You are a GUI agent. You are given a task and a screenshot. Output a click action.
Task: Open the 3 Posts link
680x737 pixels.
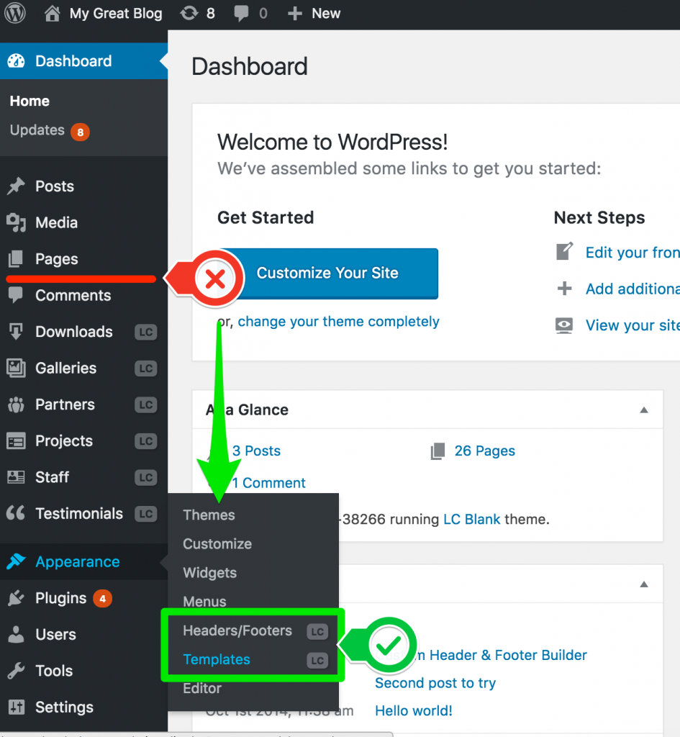(x=256, y=451)
